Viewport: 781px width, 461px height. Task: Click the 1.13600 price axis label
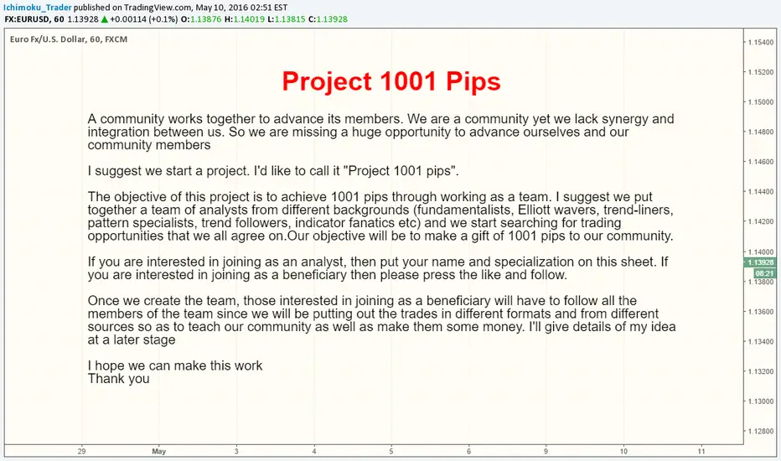tap(761, 312)
